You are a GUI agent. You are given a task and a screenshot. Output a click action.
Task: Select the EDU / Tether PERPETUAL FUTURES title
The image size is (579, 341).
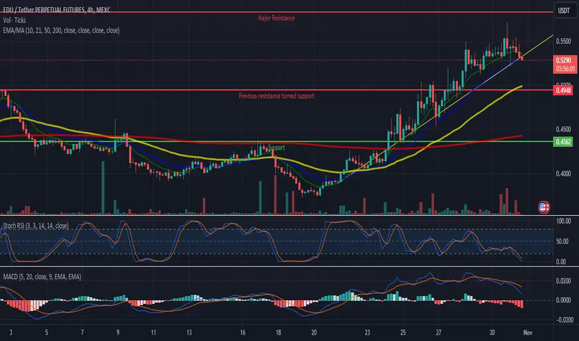click(x=57, y=10)
